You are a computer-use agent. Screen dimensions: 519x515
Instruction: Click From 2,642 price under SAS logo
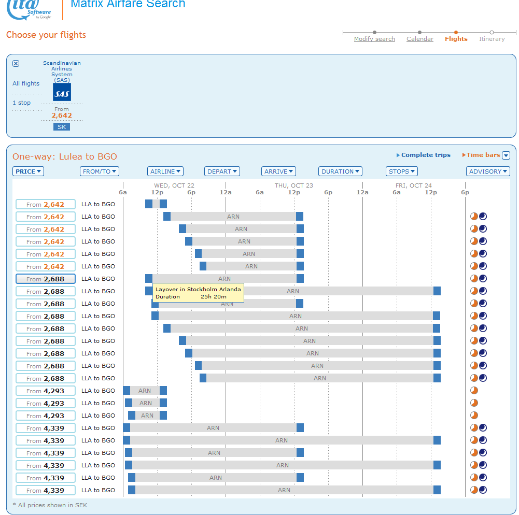pyautogui.click(x=62, y=112)
